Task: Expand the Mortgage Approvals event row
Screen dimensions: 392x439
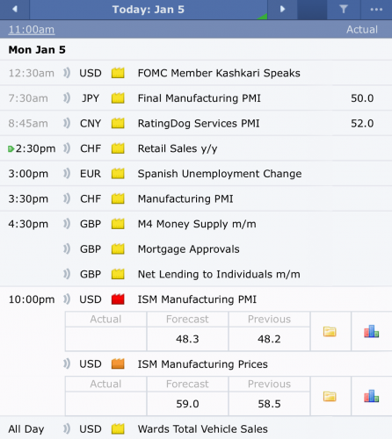Action: (196, 249)
